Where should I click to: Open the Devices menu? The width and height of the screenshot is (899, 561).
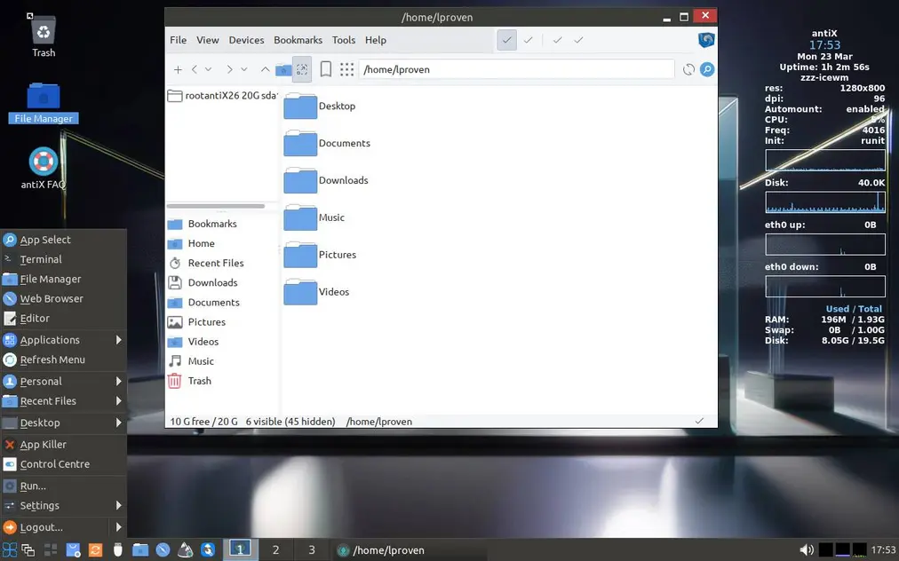pos(246,40)
